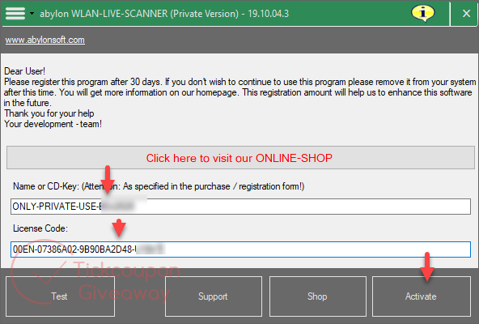The width and height of the screenshot is (479, 324).
Task: Click the Shop button
Action: [x=318, y=296]
